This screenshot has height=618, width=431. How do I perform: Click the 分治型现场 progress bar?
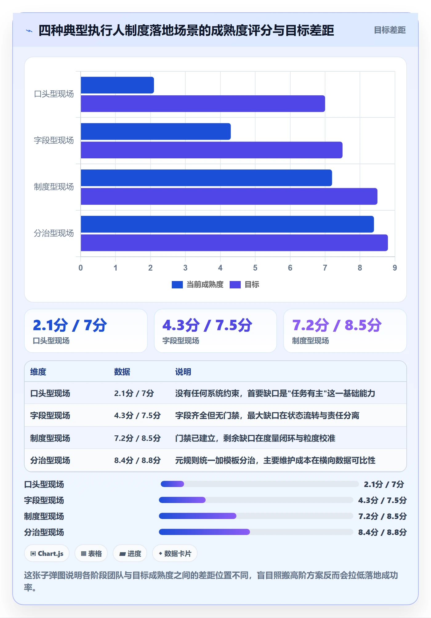tap(256, 532)
